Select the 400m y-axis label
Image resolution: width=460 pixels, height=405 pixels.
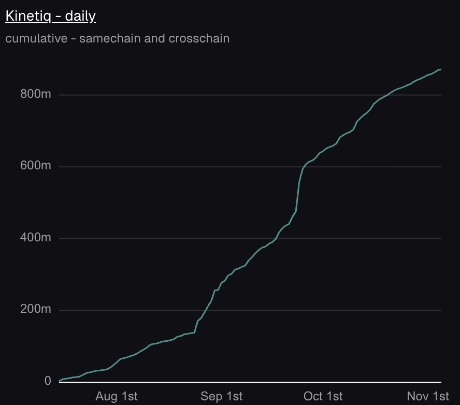pos(36,238)
